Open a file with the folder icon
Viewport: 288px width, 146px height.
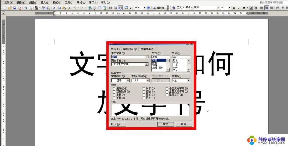[x=10, y=8]
